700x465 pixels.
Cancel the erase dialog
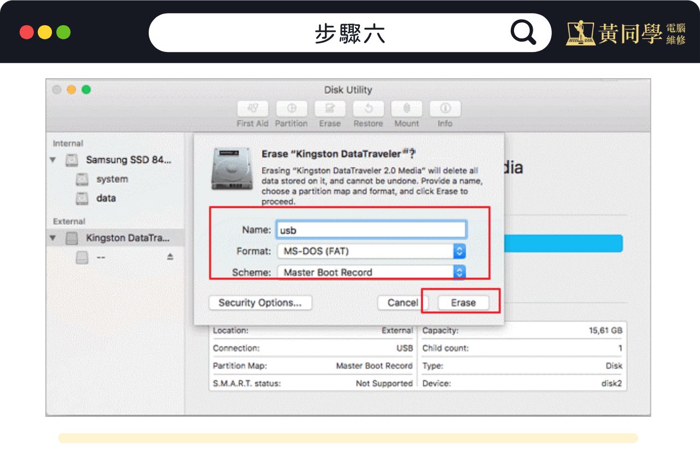(403, 303)
